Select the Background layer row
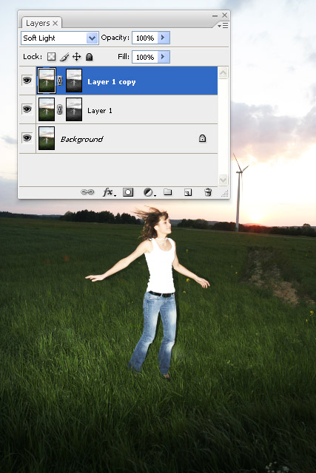The width and height of the screenshot is (316, 473). tap(118, 138)
